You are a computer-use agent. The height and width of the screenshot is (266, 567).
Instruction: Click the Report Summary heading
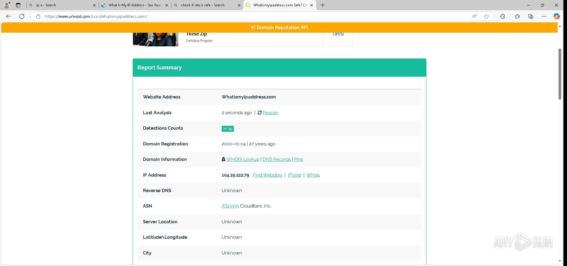(x=160, y=68)
